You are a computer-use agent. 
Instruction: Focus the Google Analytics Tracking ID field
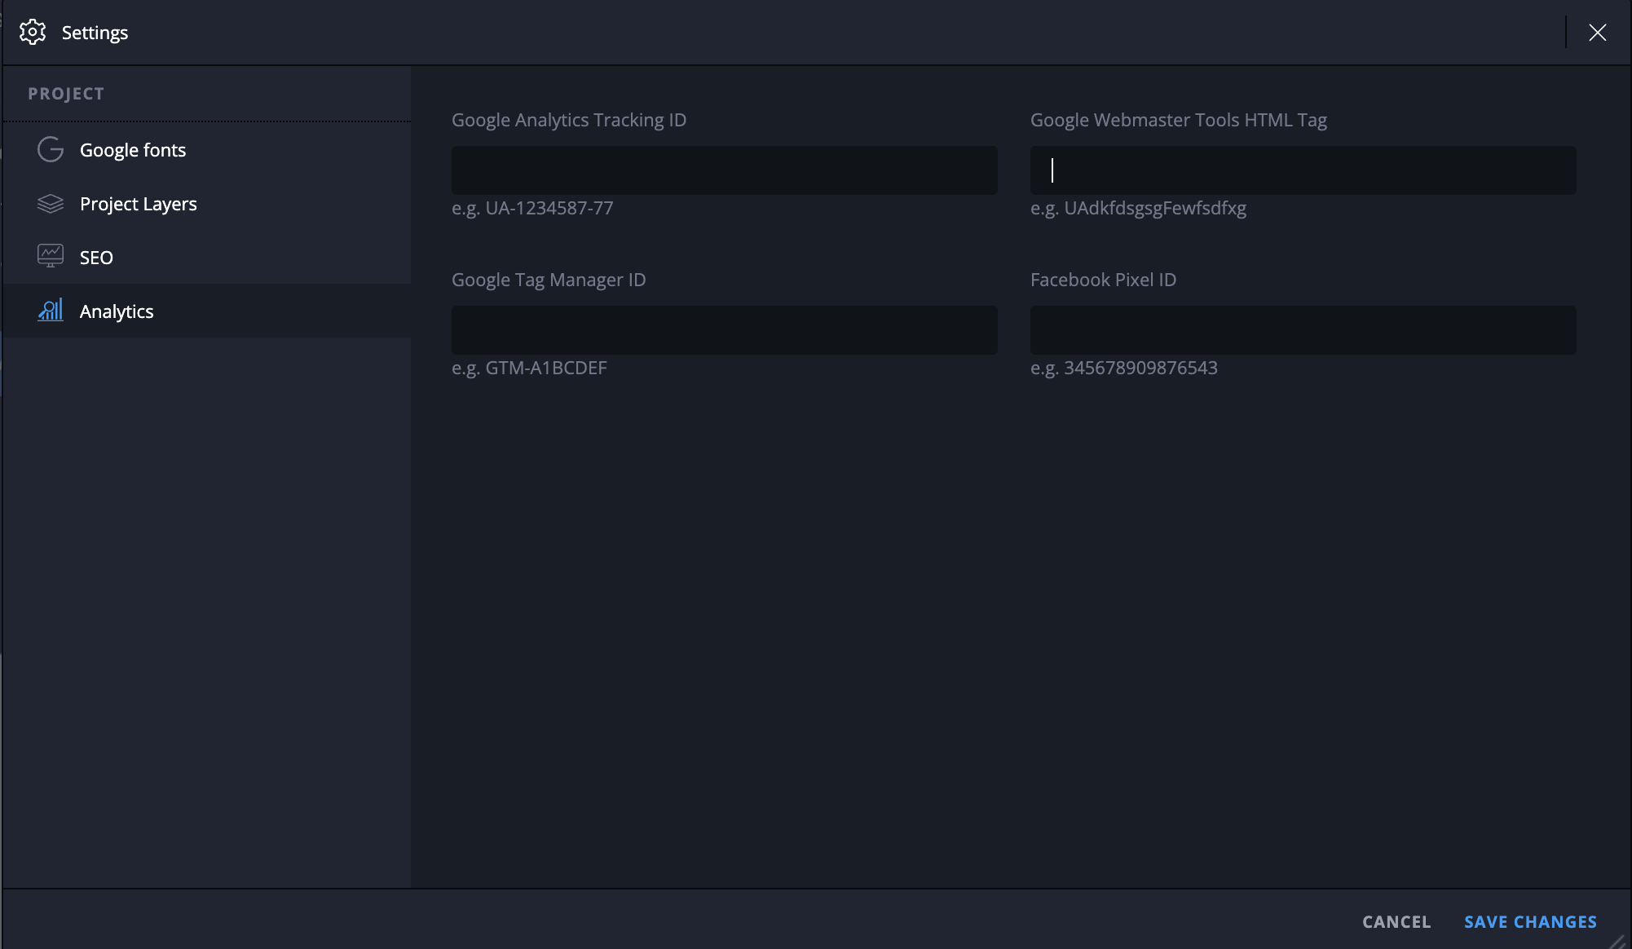tap(724, 170)
